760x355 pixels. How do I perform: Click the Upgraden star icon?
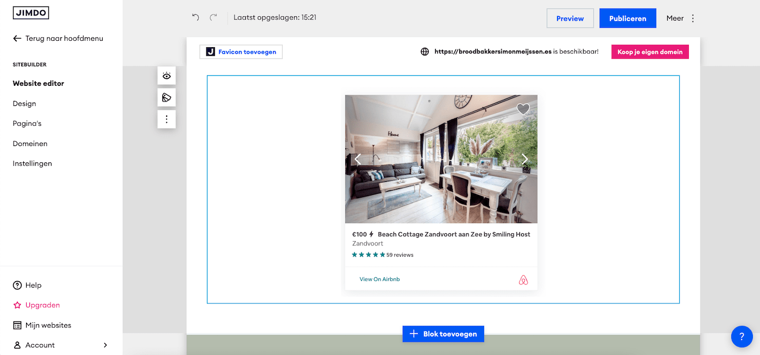(17, 305)
